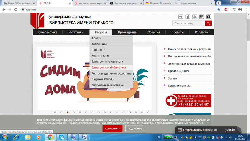This screenshot has width=250, height=141.
Task: Choose Виртуальные выставки in the dropdown menu
Action: (x=107, y=85)
